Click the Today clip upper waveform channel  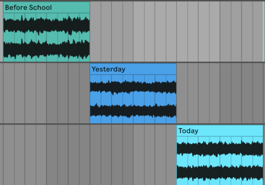click(220, 149)
